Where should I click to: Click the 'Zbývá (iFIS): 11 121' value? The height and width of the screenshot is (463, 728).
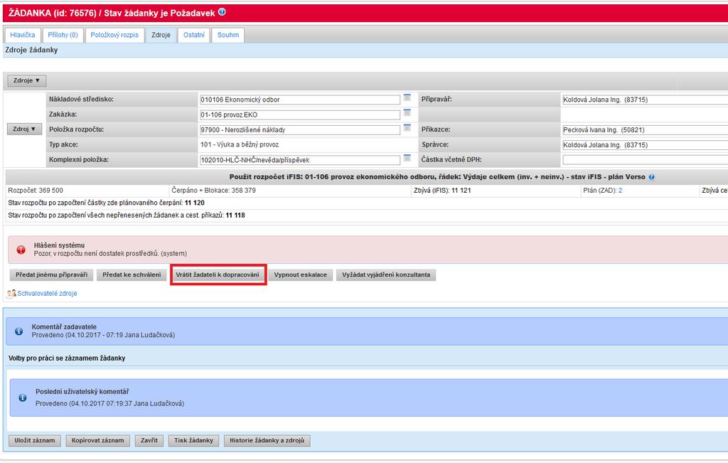442,191
